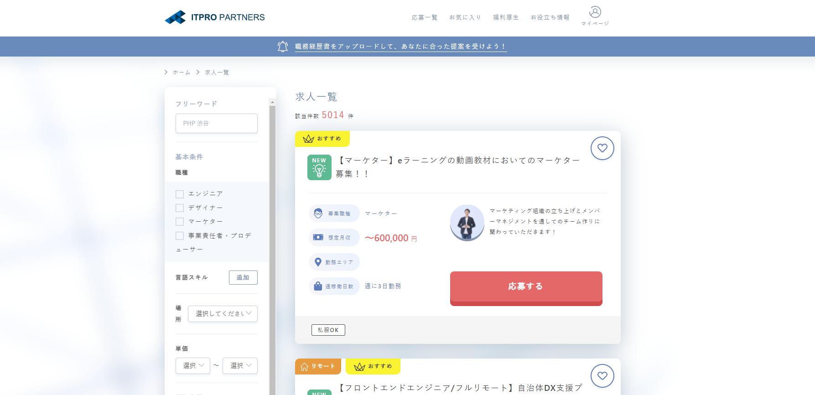Favorite the マーケター job with heart icon
815x395 pixels.
602,148
